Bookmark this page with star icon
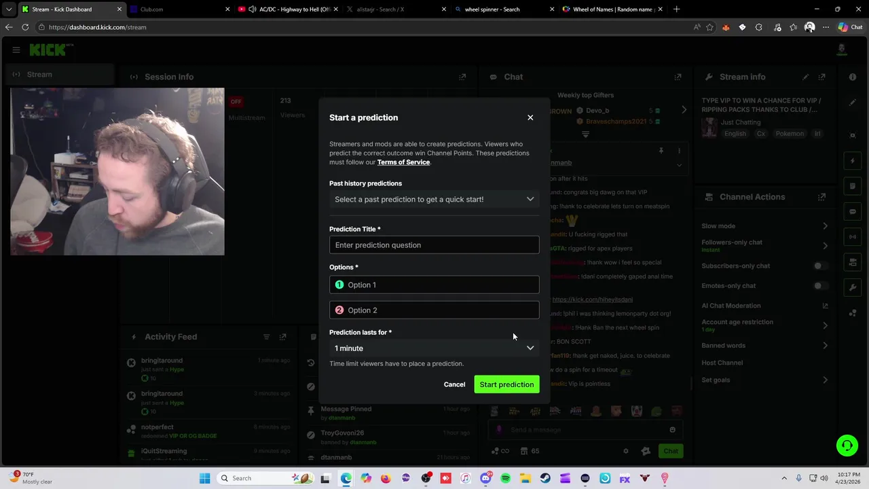The image size is (869, 489). coord(709,27)
